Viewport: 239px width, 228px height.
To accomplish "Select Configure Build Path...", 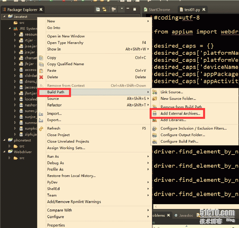I will [179, 142].
